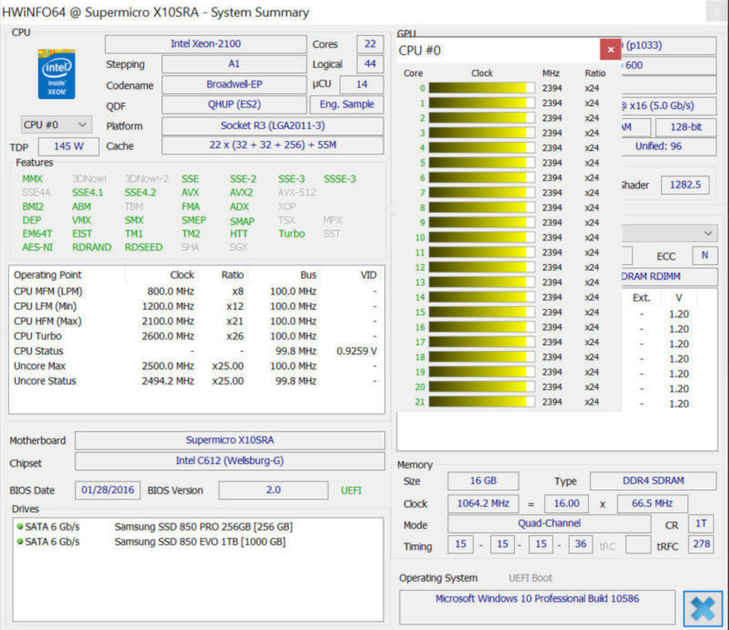The image size is (729, 630).
Task: Click the Supermicro X10SRA motherboard entry
Action: pyautogui.click(x=230, y=440)
